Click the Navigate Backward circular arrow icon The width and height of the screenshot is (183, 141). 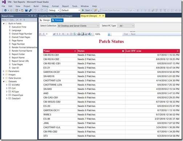point(5,11)
